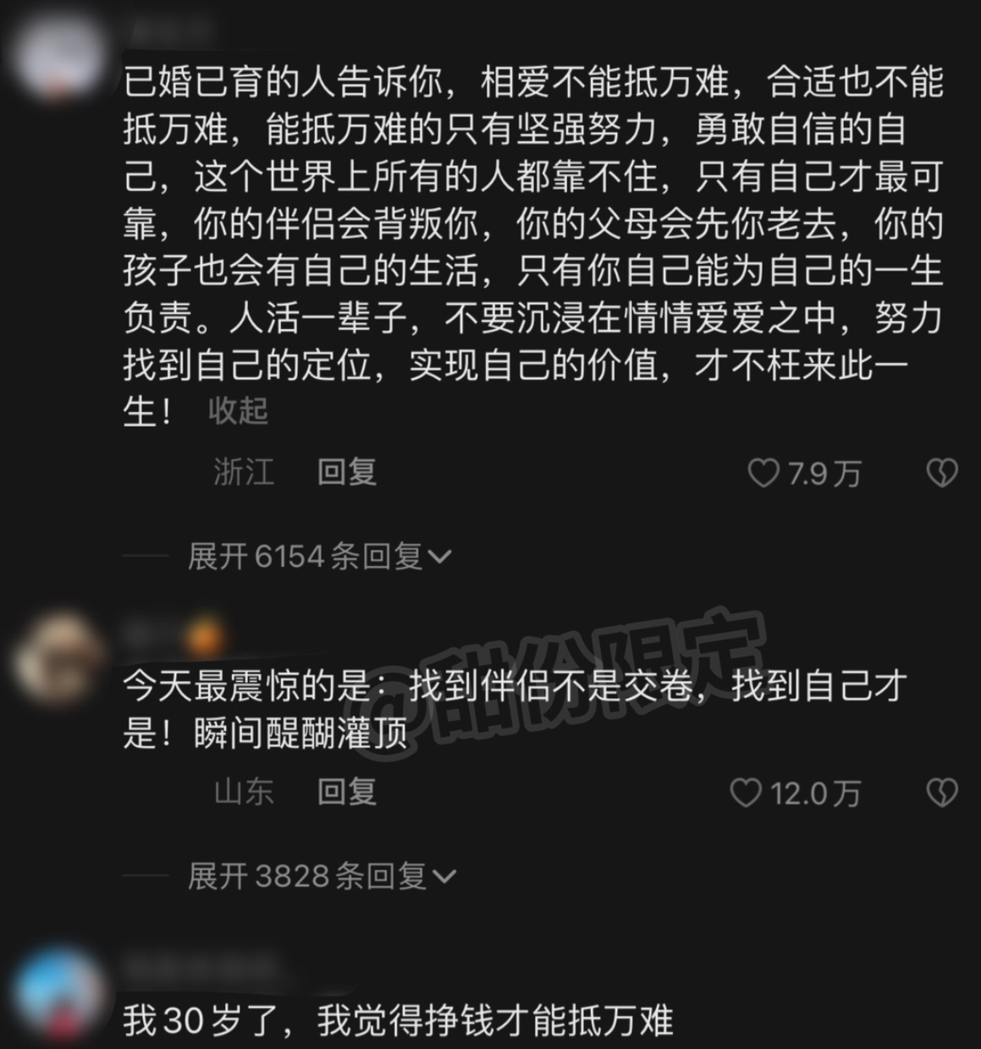Screen dimensions: 981x1049
Task: Like the 山东 comment showing 12.0万
Action: tap(746, 793)
